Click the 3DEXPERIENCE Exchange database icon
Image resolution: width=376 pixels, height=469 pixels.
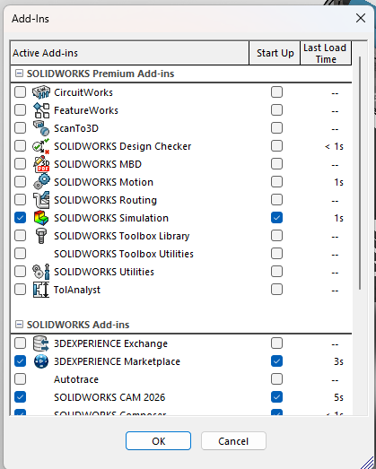tap(41, 343)
